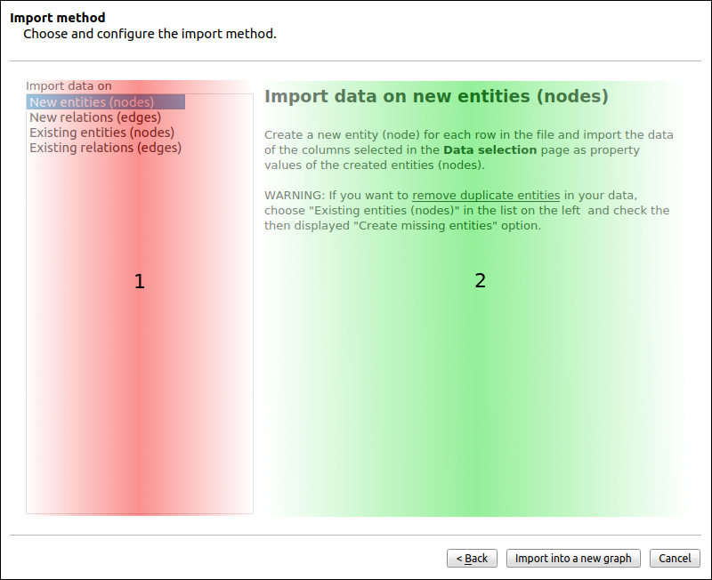Choose "New relations (edges)" import option

95,117
